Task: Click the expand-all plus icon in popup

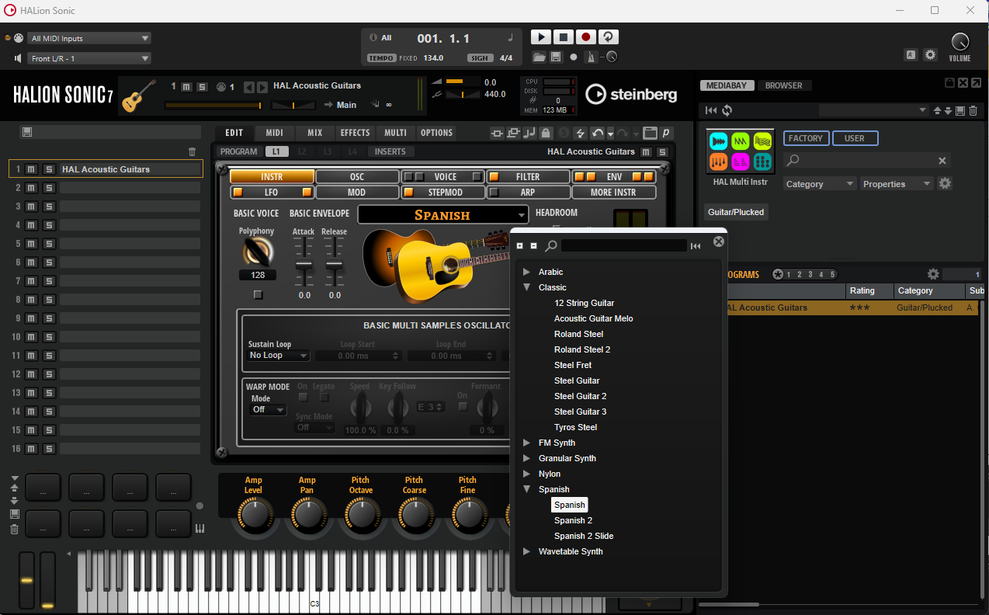Action: coord(520,245)
